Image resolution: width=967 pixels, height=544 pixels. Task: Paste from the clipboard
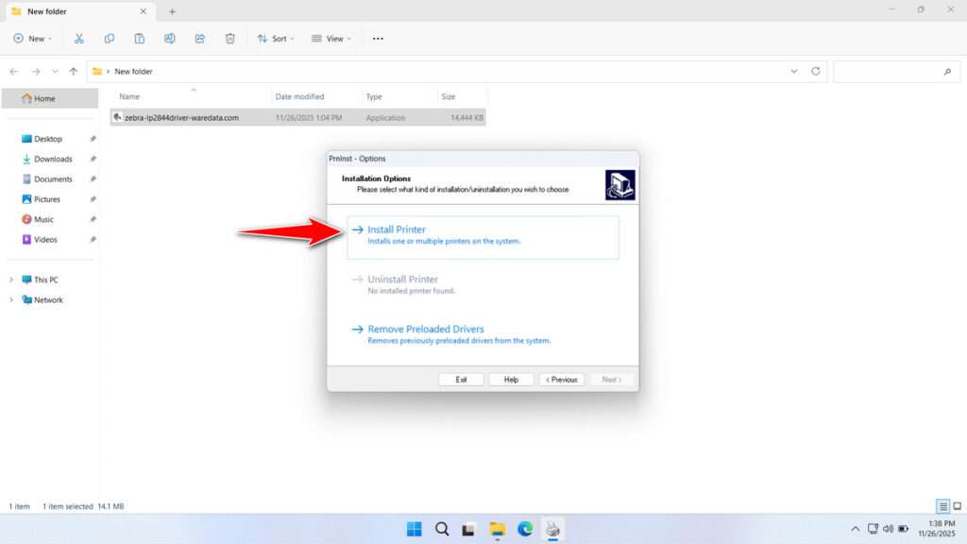(x=139, y=38)
